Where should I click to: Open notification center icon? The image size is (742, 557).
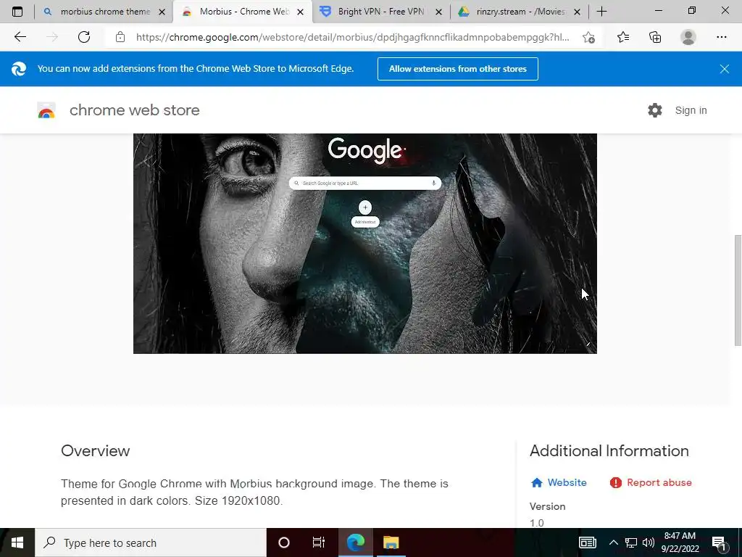[x=720, y=542]
